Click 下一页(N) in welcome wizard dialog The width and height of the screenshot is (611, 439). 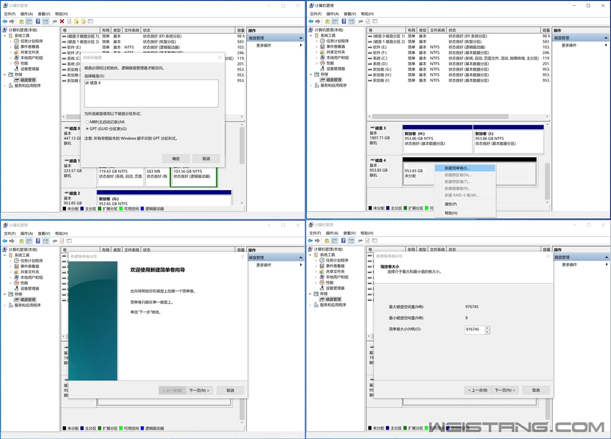[x=199, y=390]
